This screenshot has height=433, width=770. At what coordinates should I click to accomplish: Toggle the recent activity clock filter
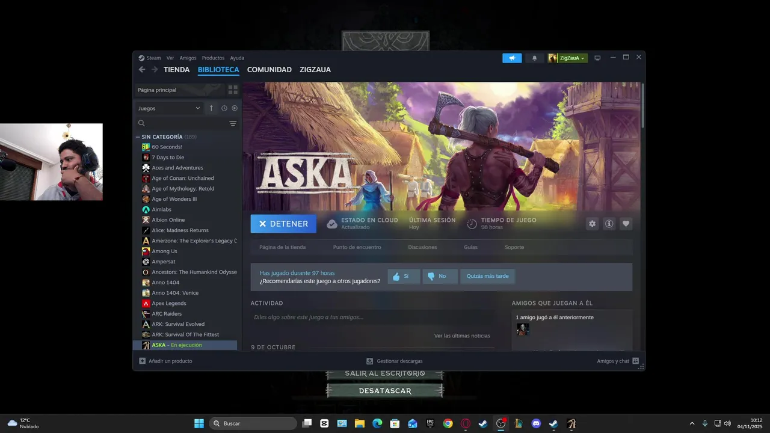coord(224,108)
